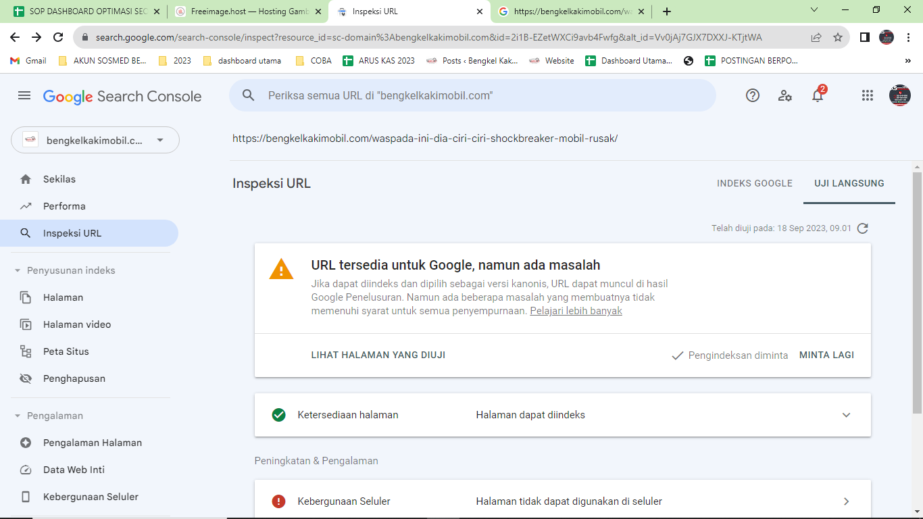This screenshot has height=519, width=923.
Task: Select the UJI LANGSUNG tab
Action: pyautogui.click(x=849, y=183)
